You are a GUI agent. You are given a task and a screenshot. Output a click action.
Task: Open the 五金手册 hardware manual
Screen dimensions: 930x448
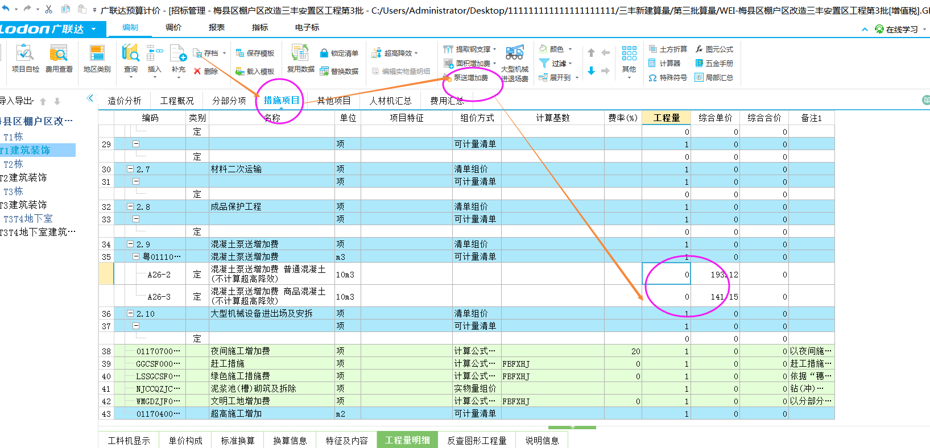click(x=714, y=63)
